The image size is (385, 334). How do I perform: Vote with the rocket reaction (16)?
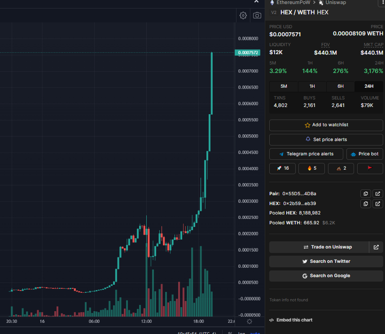[x=282, y=168]
